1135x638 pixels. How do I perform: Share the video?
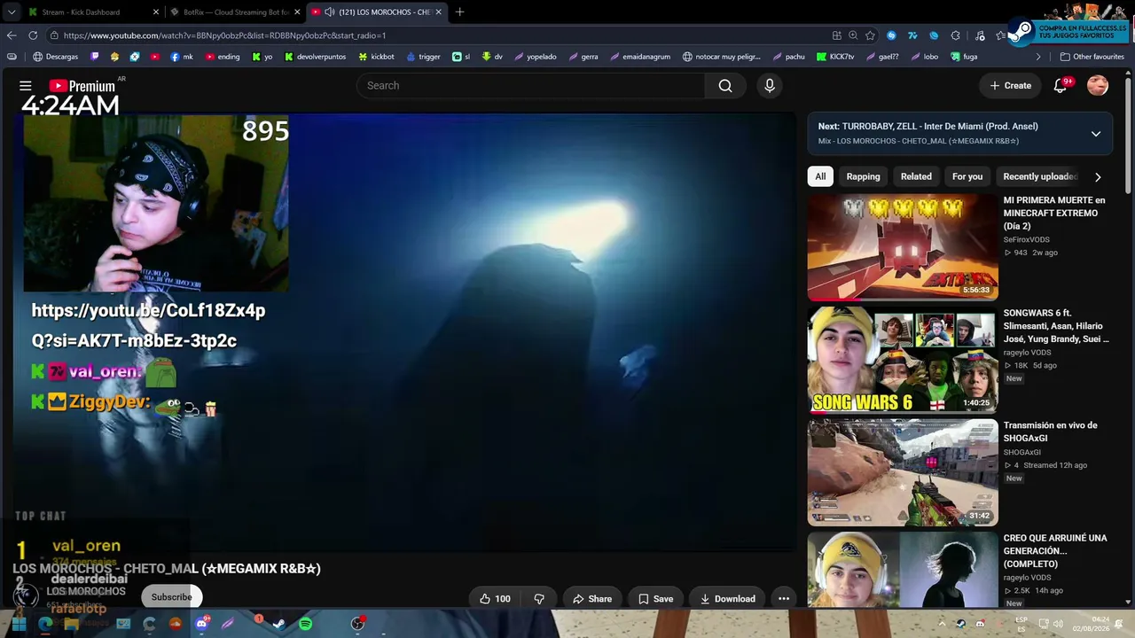coord(592,599)
